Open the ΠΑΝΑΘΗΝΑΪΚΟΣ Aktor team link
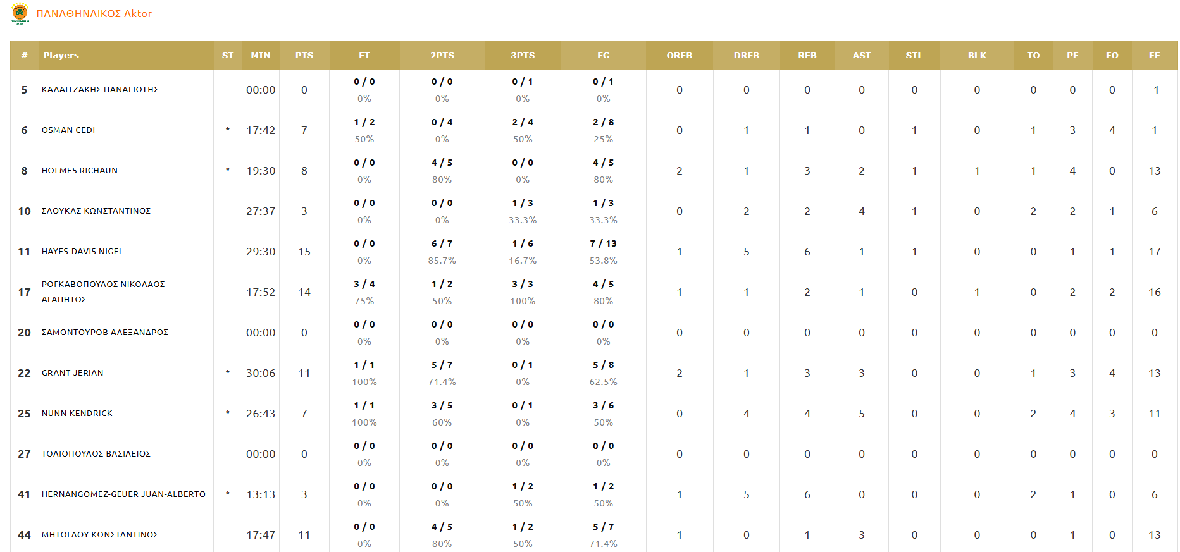Screen dimensions: 1180x552 pos(94,14)
